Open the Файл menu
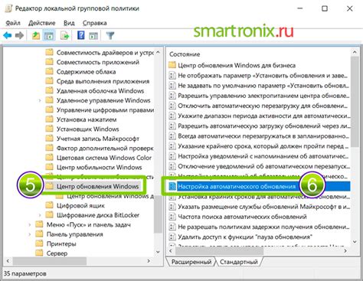Screen dimensions: 363x281 13,23
